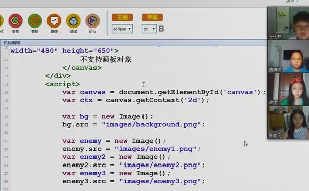Click line number 11 in the gutter

click(6, 60)
